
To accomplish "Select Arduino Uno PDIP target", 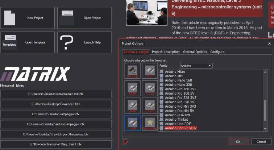I will coord(178,124).
